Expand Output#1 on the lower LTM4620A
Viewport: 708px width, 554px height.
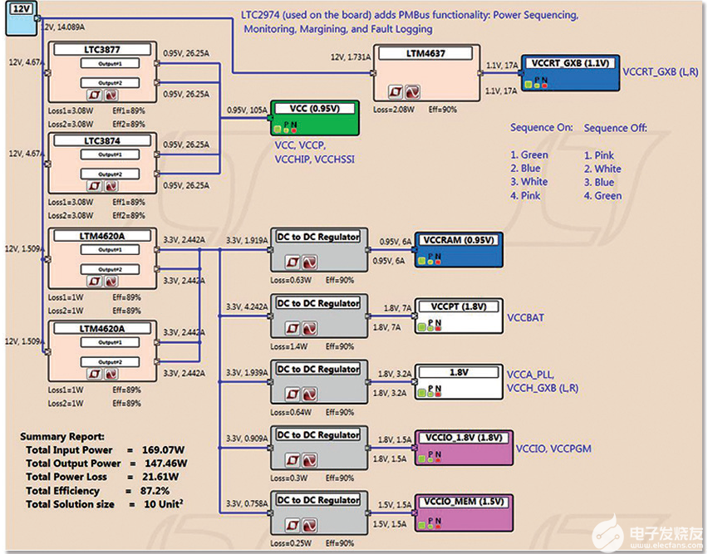click(x=111, y=341)
